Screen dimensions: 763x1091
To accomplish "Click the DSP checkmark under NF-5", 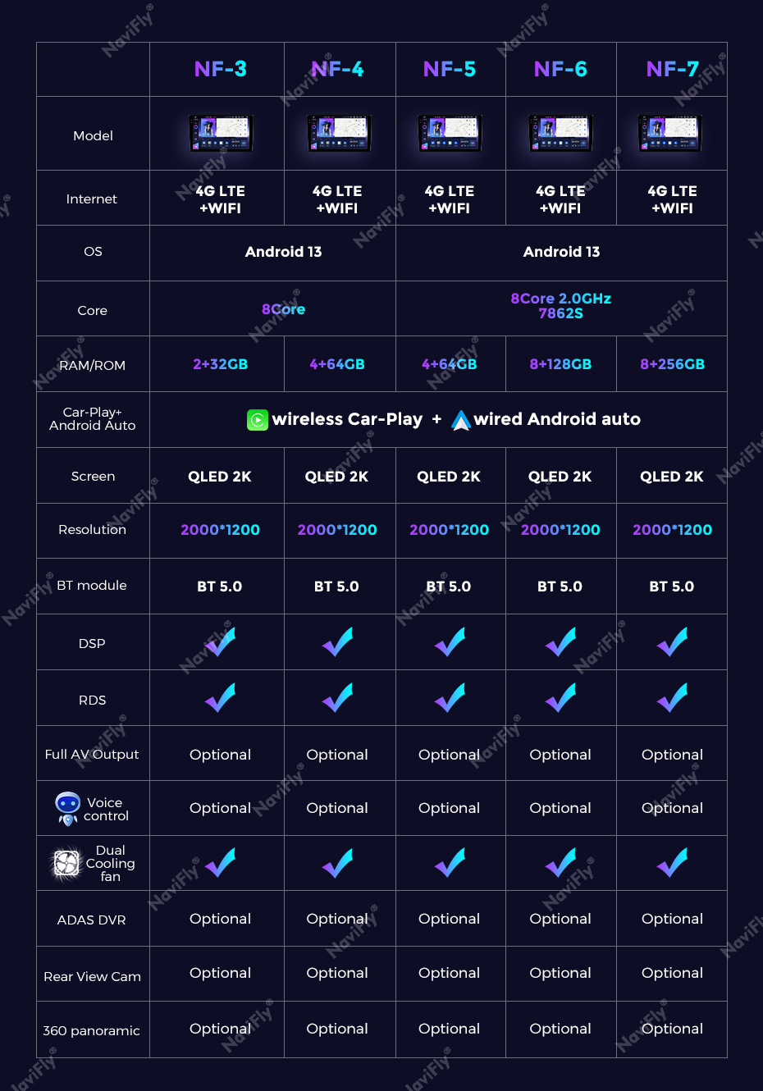I will [450, 642].
